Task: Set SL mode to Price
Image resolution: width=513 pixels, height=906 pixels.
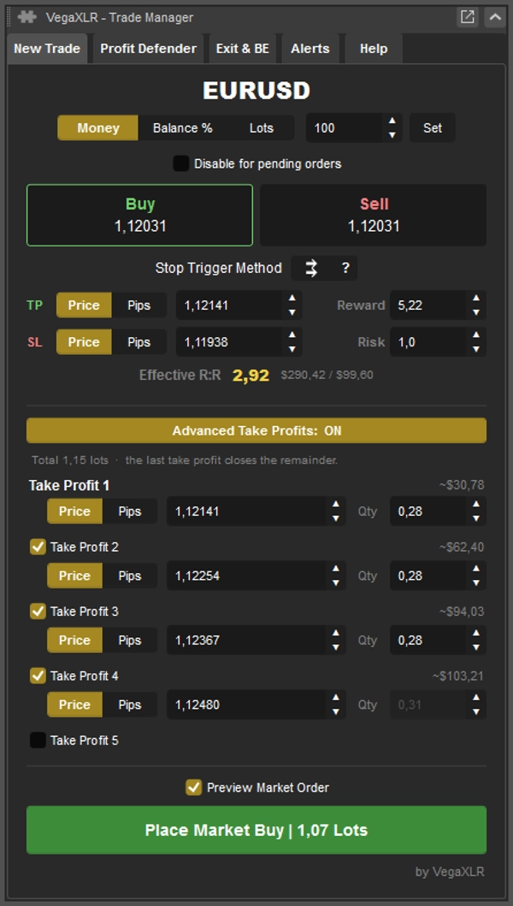Action: pyautogui.click(x=84, y=342)
